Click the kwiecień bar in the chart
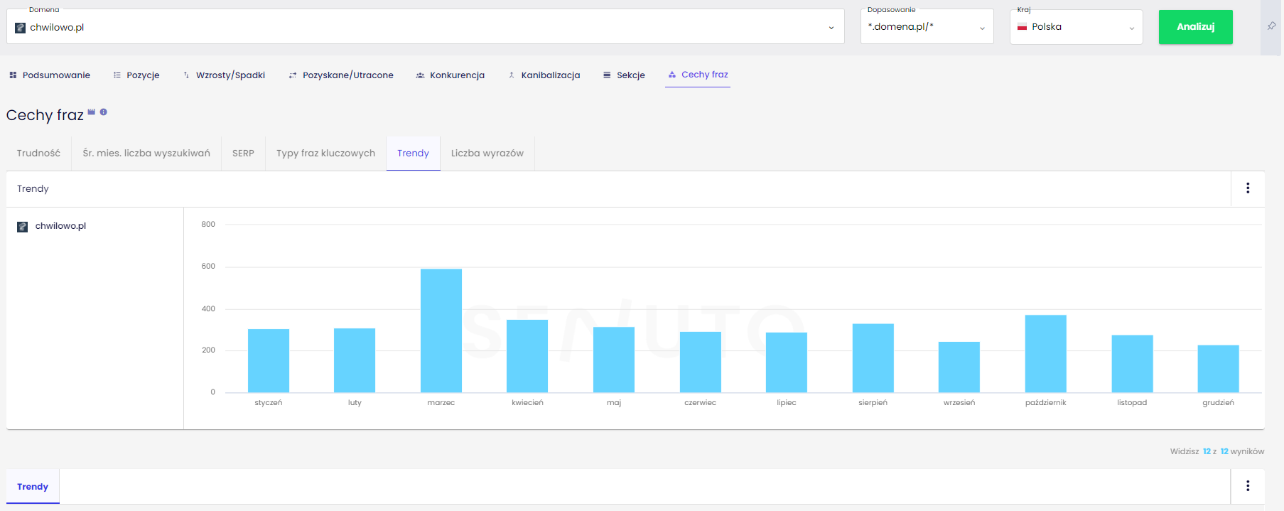This screenshot has width=1284, height=511. point(527,356)
